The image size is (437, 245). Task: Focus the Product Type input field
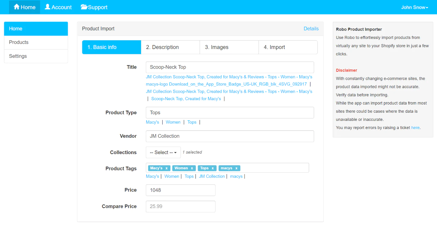point(230,113)
